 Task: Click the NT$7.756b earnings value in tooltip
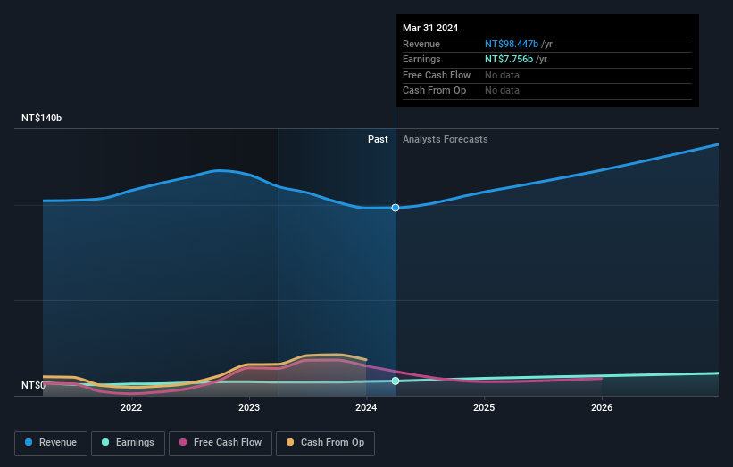pyautogui.click(x=509, y=59)
